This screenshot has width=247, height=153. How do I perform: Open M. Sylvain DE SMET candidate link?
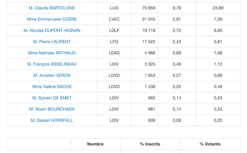pyautogui.click(x=52, y=98)
